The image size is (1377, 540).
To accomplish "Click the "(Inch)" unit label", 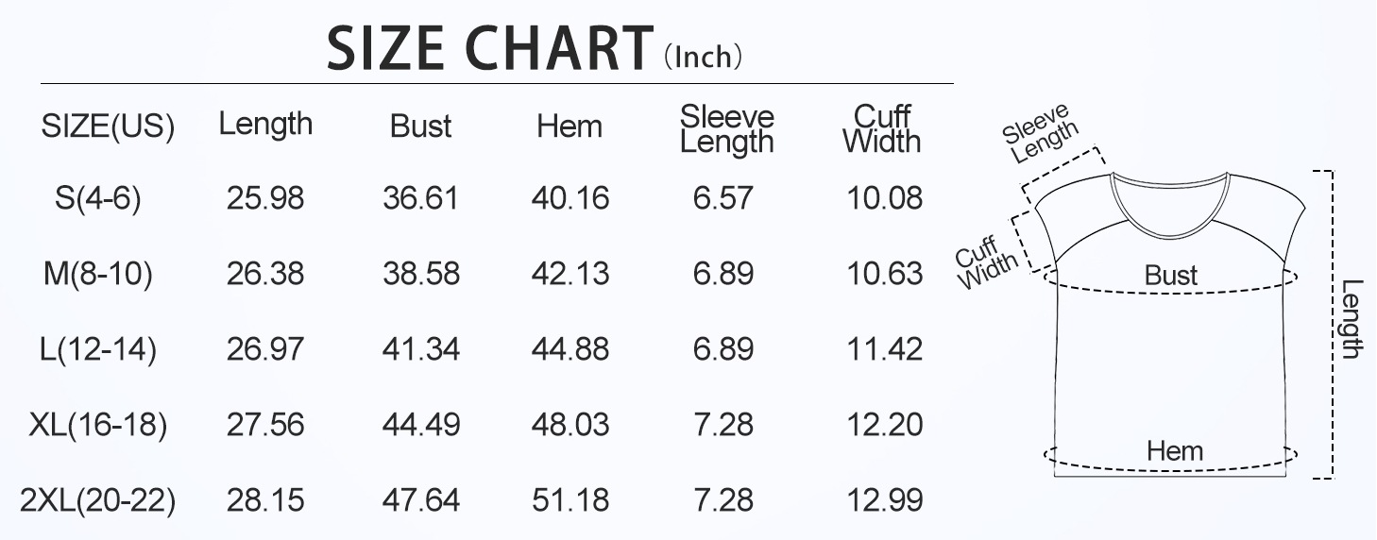I will click(x=704, y=57).
